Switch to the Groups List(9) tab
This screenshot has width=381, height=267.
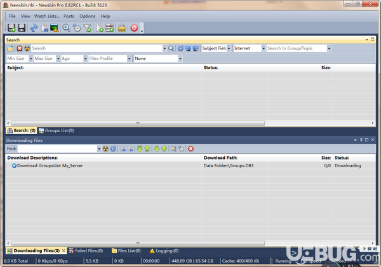click(x=57, y=130)
